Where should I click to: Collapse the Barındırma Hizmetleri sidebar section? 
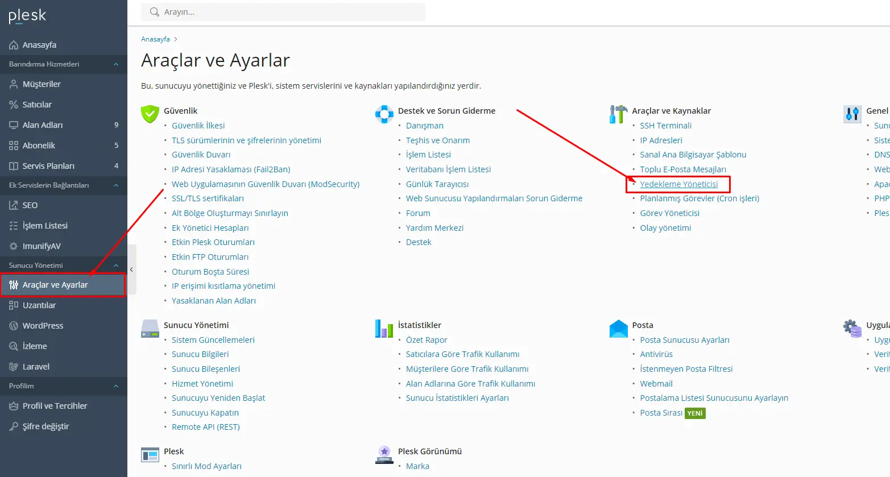(116, 64)
